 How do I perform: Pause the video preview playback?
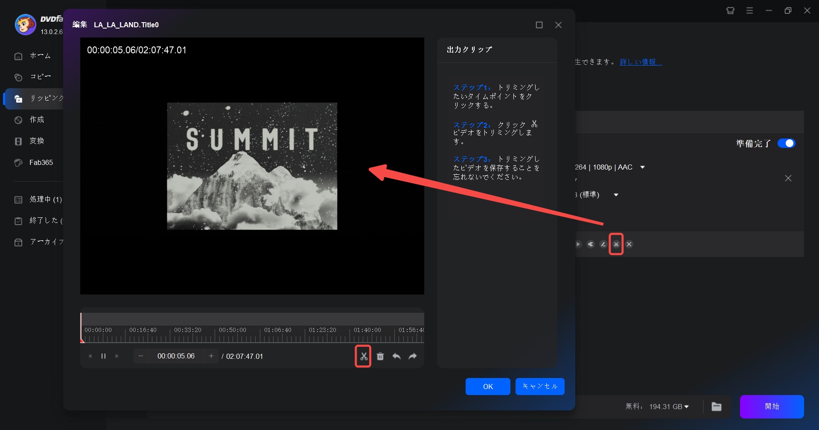pos(103,356)
